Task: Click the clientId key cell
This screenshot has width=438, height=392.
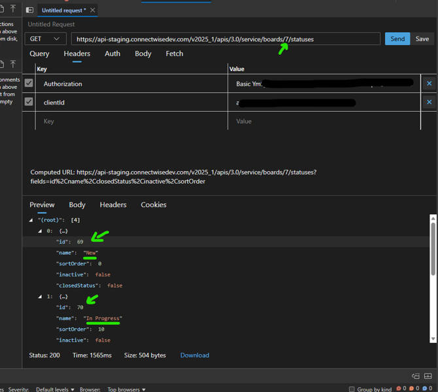Action: click(131, 103)
